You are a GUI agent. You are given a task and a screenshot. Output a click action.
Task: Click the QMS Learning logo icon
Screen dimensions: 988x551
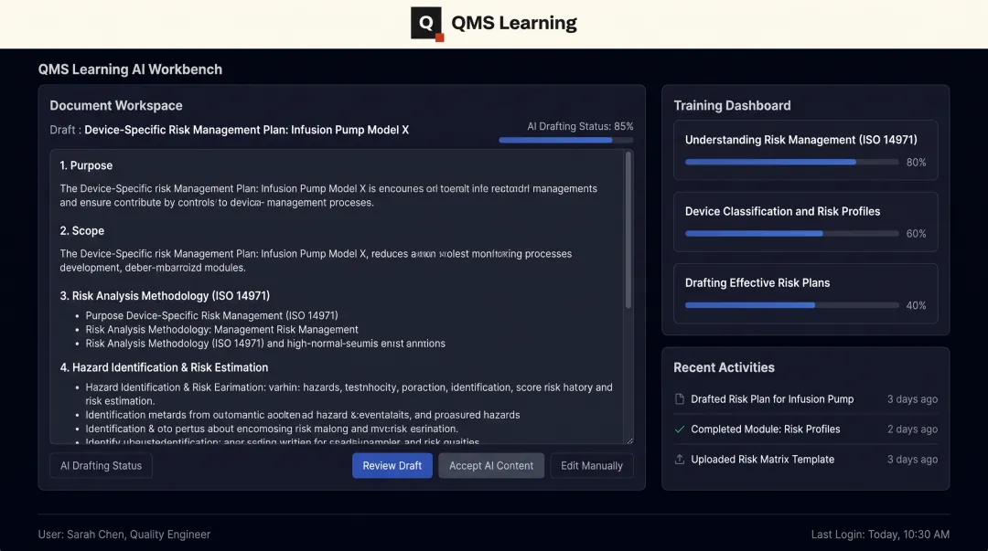tap(427, 24)
